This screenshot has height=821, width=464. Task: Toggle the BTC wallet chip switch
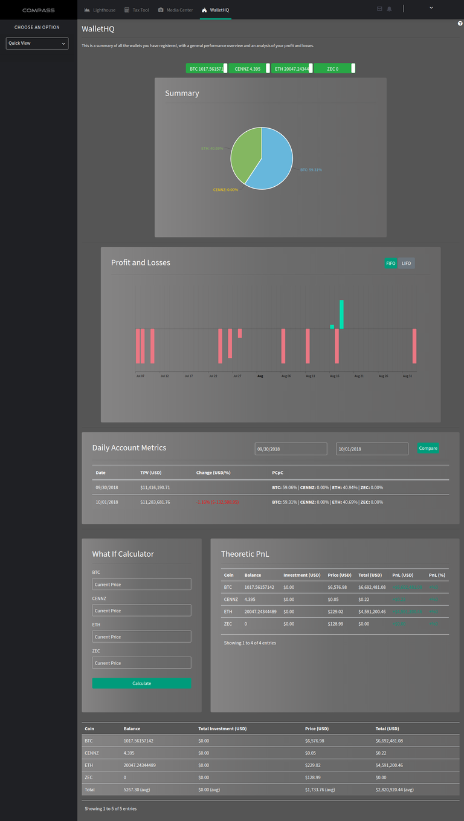[x=225, y=68]
